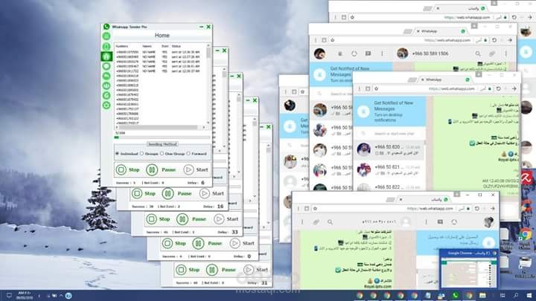Screen dimensions: 536x301
Task: Click the search magnifier in the bottom Chrome chat header
Action: coord(330,222)
